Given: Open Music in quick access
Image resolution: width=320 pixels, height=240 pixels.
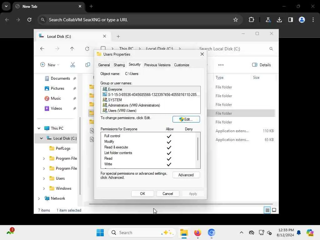Looking at the screenshot, I should 56,98.
